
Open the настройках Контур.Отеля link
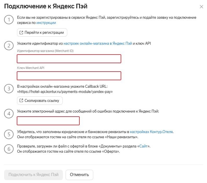tap(151, 132)
